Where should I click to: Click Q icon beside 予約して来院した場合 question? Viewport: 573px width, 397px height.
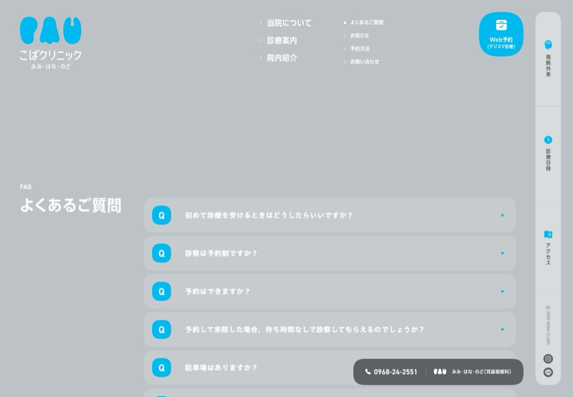162,329
